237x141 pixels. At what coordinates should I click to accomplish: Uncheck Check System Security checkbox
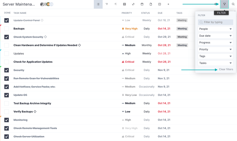pos(6,37)
